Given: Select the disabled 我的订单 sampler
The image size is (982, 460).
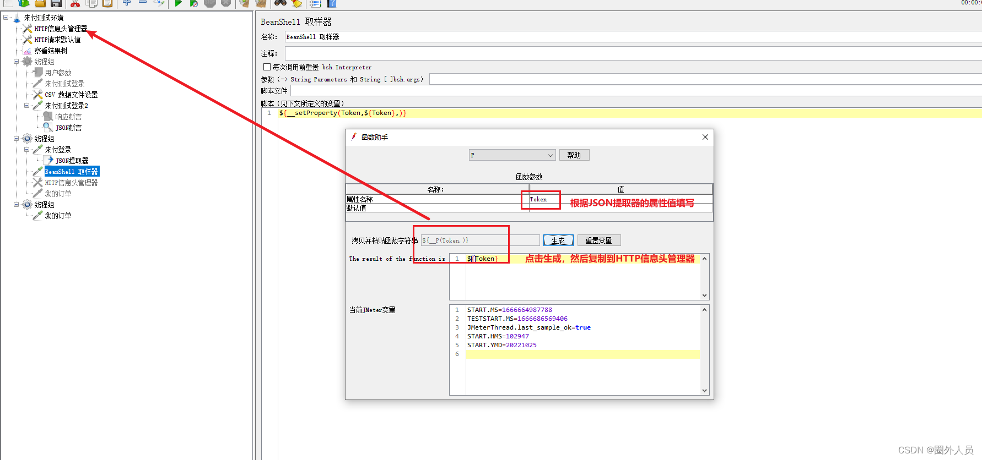Looking at the screenshot, I should click(58, 194).
